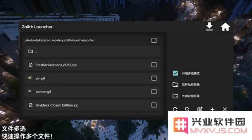Click the pointer.gif thumbnail icon
The image size is (252, 140).
tap(30, 91)
